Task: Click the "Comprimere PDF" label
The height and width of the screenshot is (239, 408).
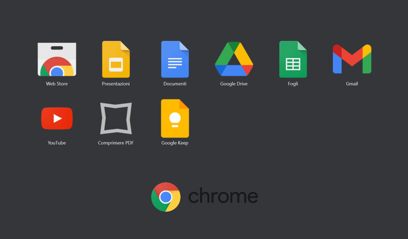Action: 116,143
